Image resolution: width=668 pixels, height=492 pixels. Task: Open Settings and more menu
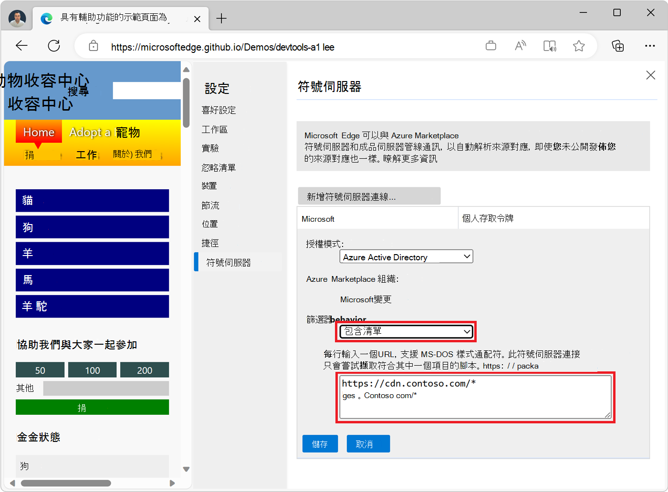pos(650,45)
